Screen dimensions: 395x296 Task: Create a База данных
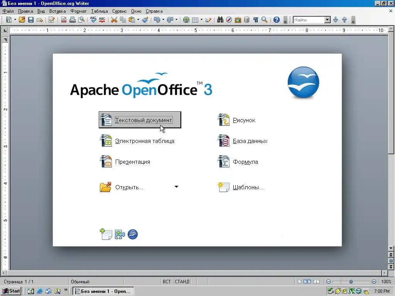[x=243, y=141]
